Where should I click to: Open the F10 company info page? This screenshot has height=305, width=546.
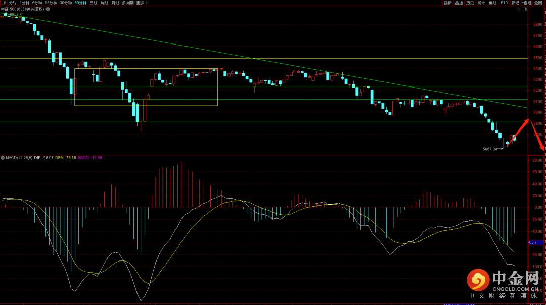(x=504, y=3)
